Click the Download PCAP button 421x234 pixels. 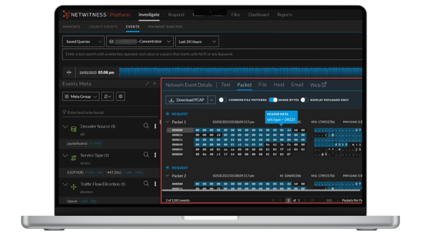click(187, 100)
